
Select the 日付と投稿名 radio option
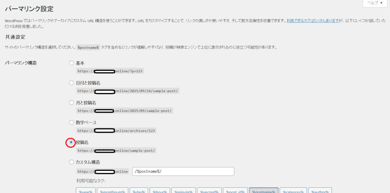point(71,83)
